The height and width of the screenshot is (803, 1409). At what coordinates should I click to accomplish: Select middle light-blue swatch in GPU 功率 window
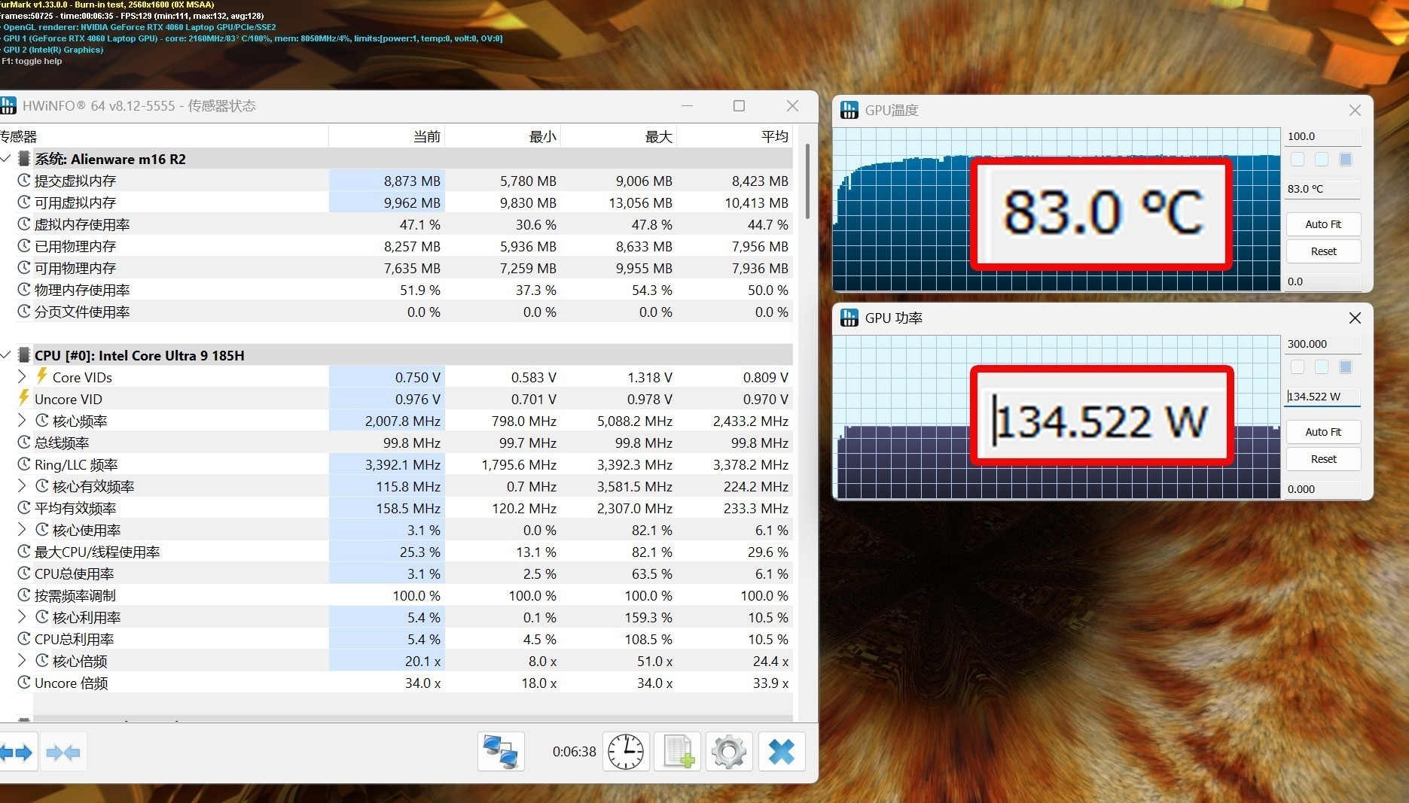(x=1322, y=367)
